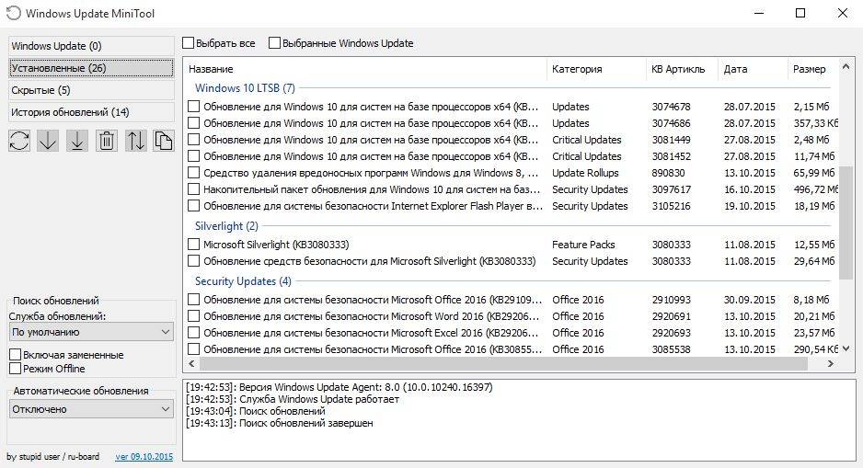Open Windows Update (0) tab
The image size is (863, 468).
tap(91, 46)
